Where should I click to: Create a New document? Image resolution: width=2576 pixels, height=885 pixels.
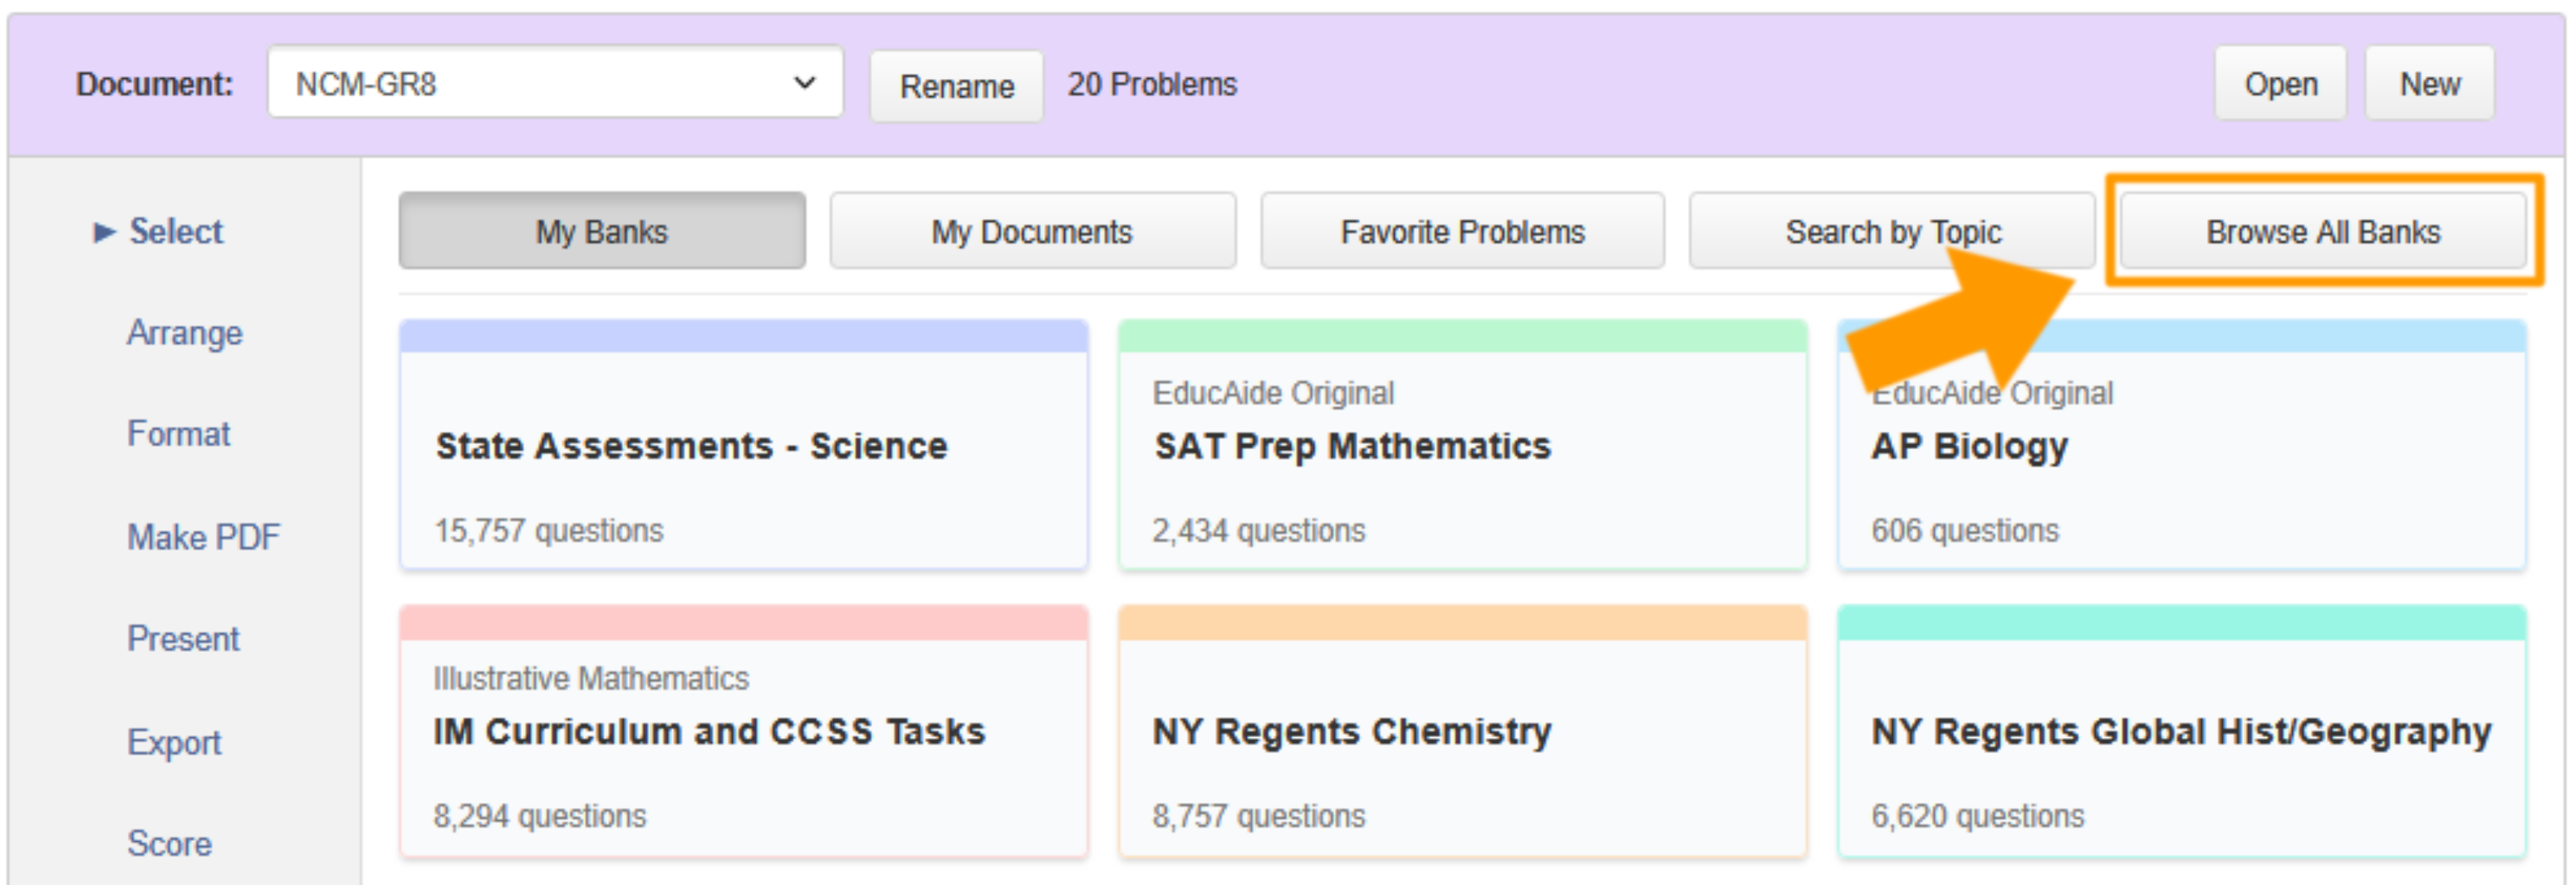pyautogui.click(x=2428, y=85)
